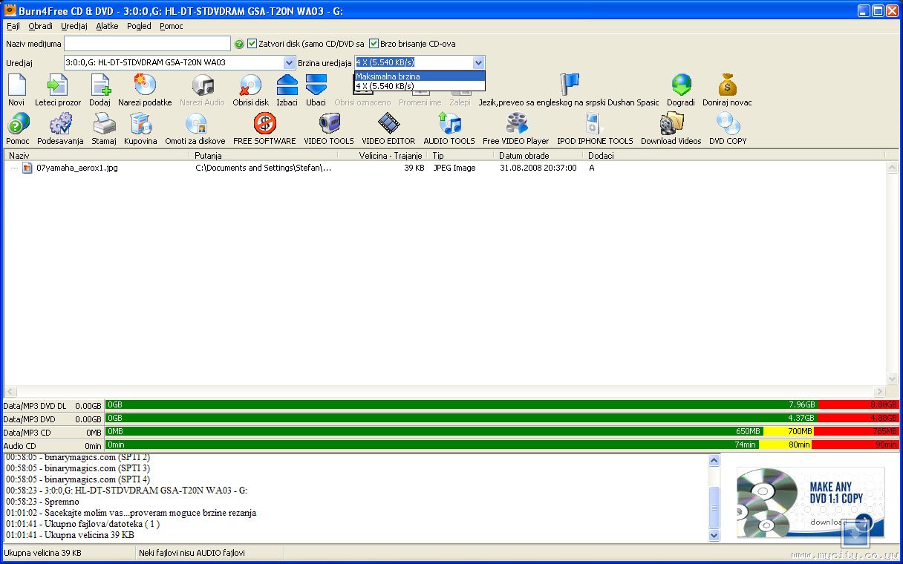Close the tray with Ubaci icon

[x=316, y=85]
